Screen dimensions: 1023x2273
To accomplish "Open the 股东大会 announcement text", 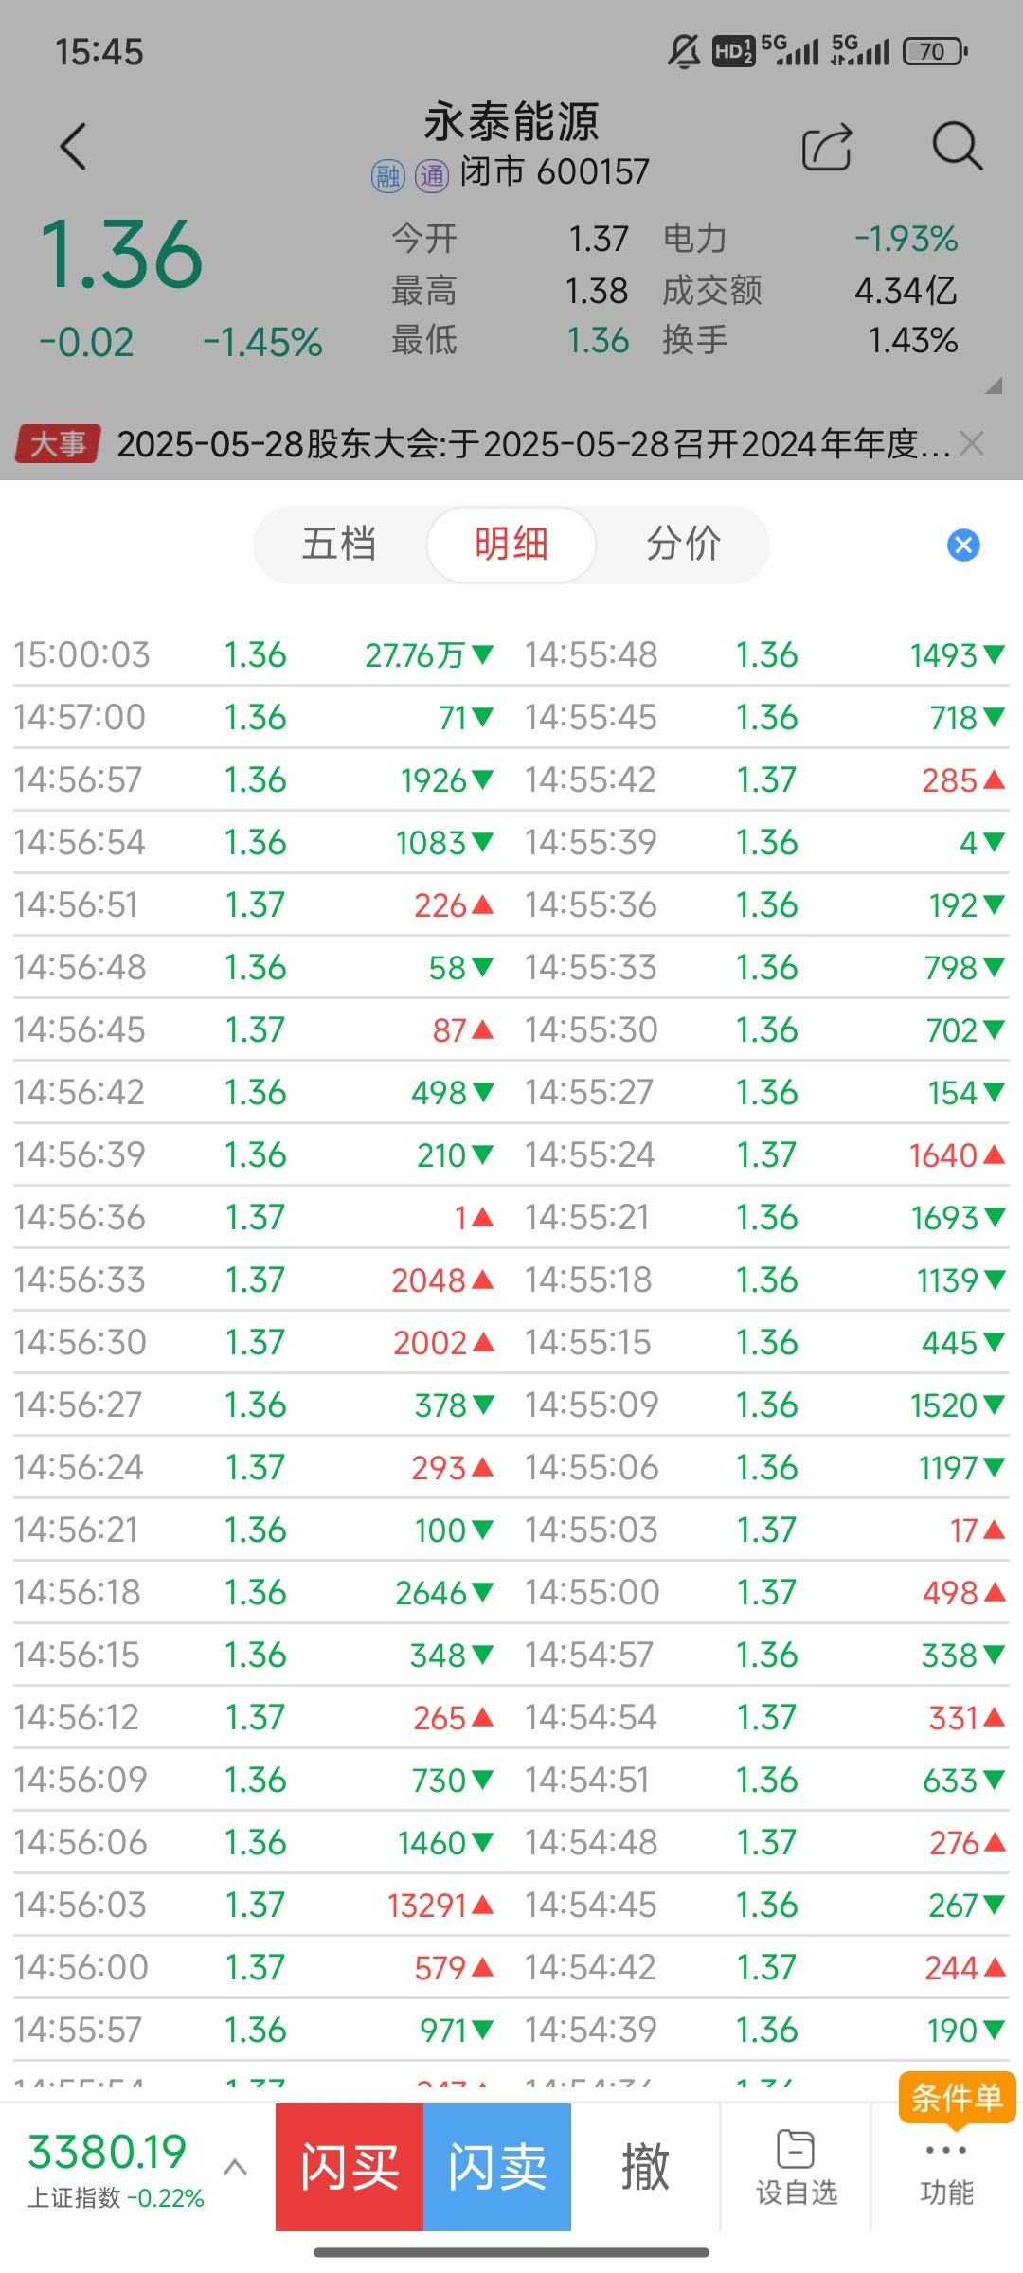I will pos(533,443).
